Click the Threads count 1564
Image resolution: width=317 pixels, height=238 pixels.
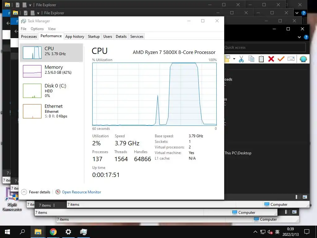click(121, 159)
